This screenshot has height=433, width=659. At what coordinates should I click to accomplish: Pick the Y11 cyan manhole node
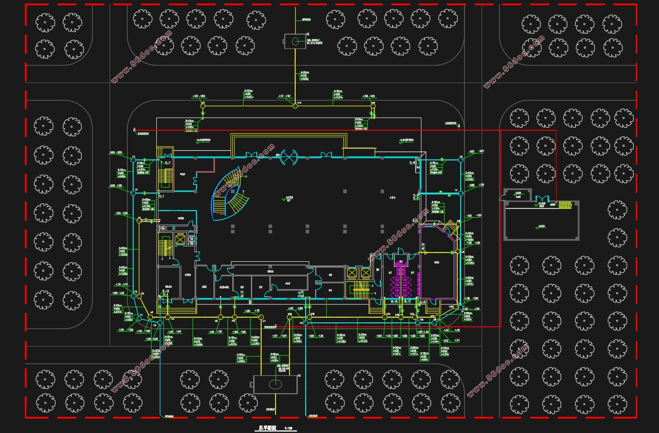pos(306,323)
